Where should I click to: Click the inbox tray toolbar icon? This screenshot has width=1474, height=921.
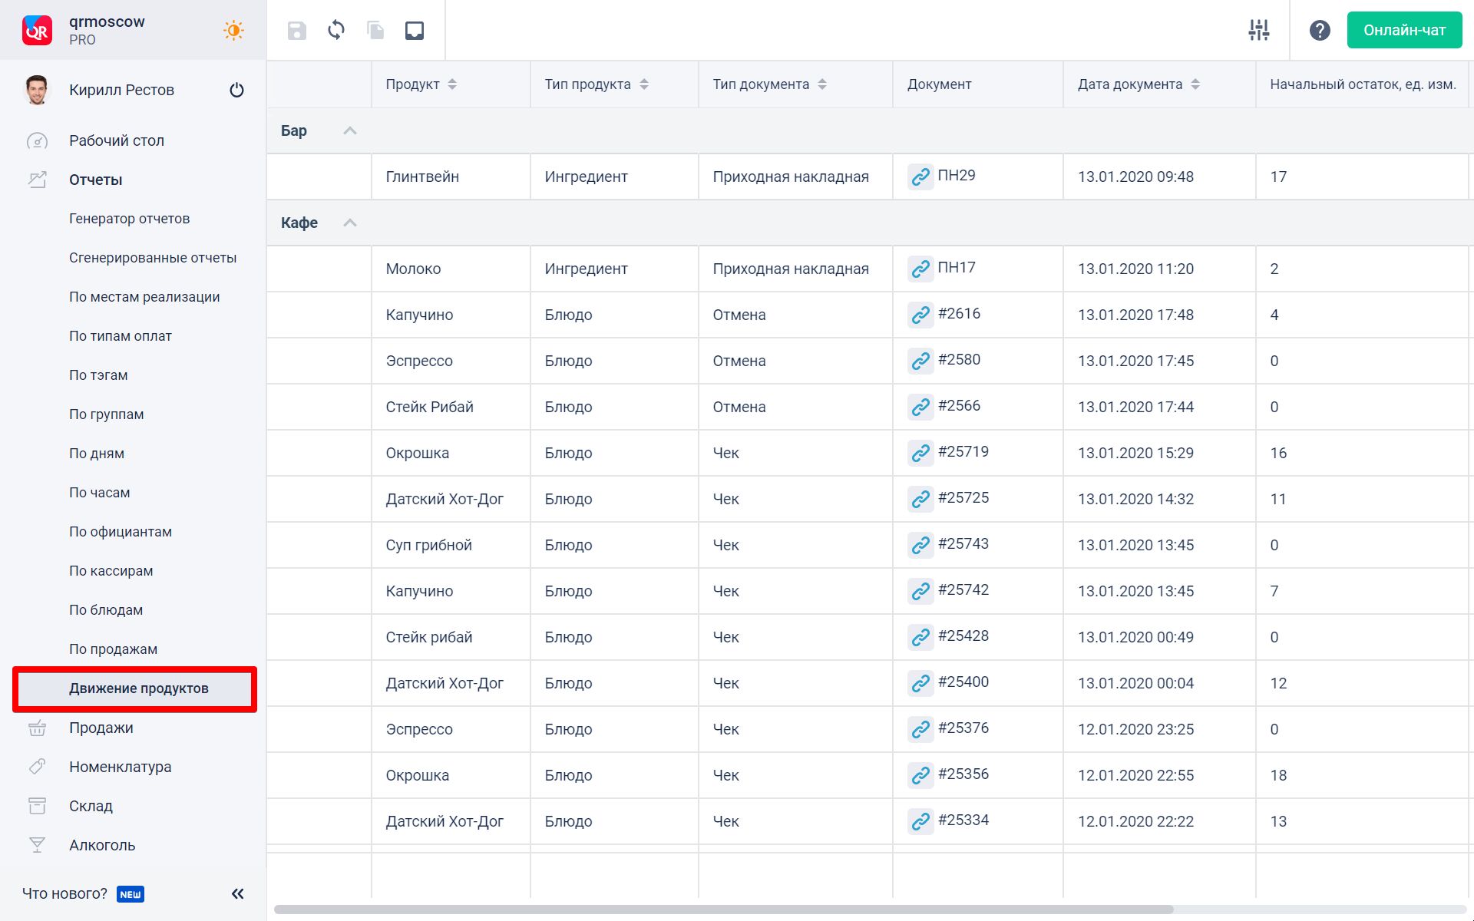415,31
